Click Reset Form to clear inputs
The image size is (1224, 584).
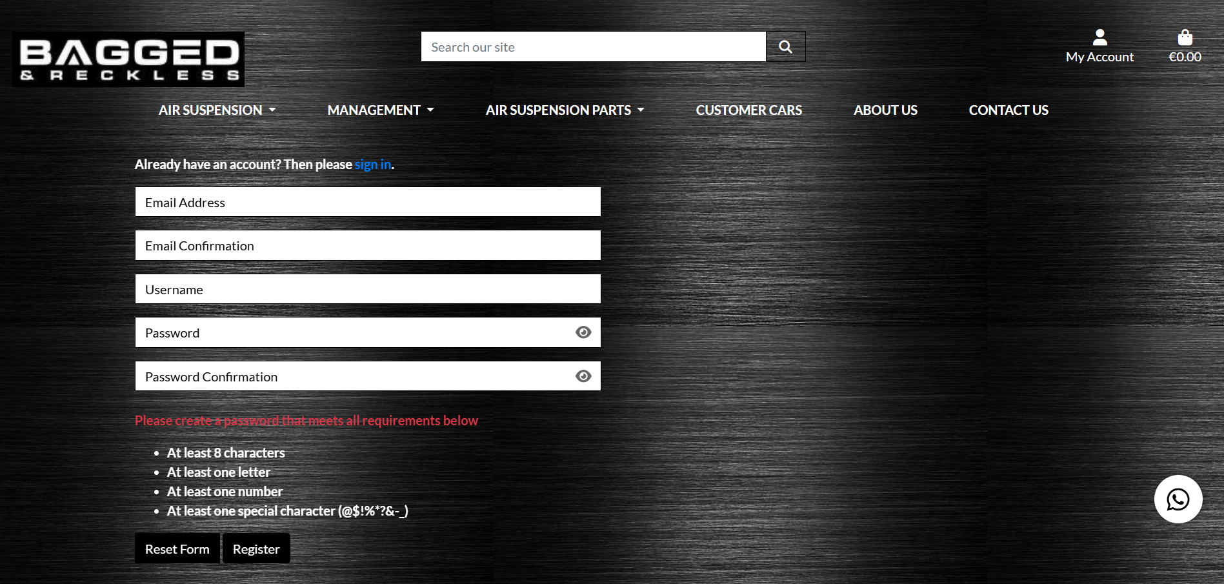[x=177, y=548]
